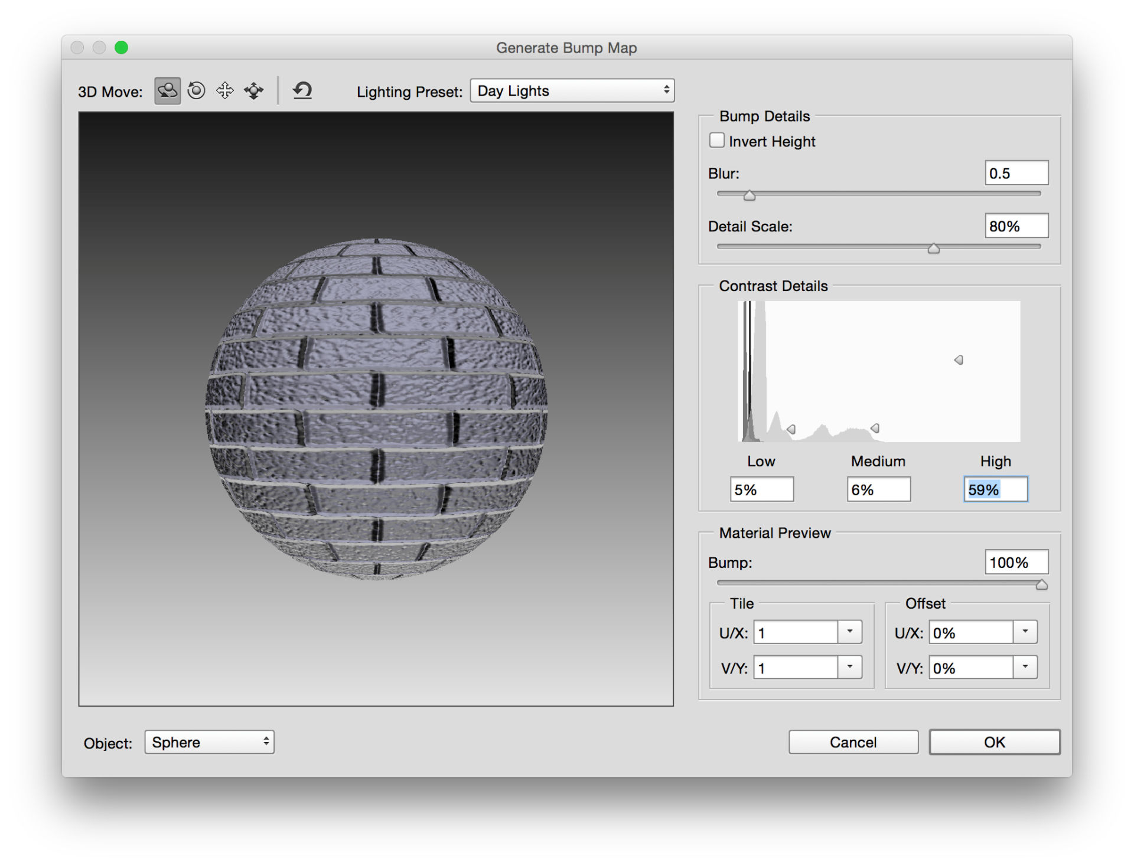Select the Low contrast 5% field
1134x866 pixels.
[761, 489]
